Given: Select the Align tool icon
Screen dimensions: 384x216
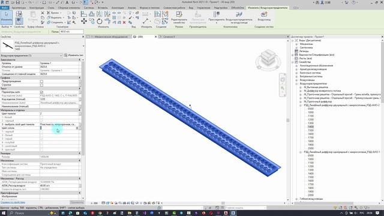Looking at the screenshot, I should 84,14.
